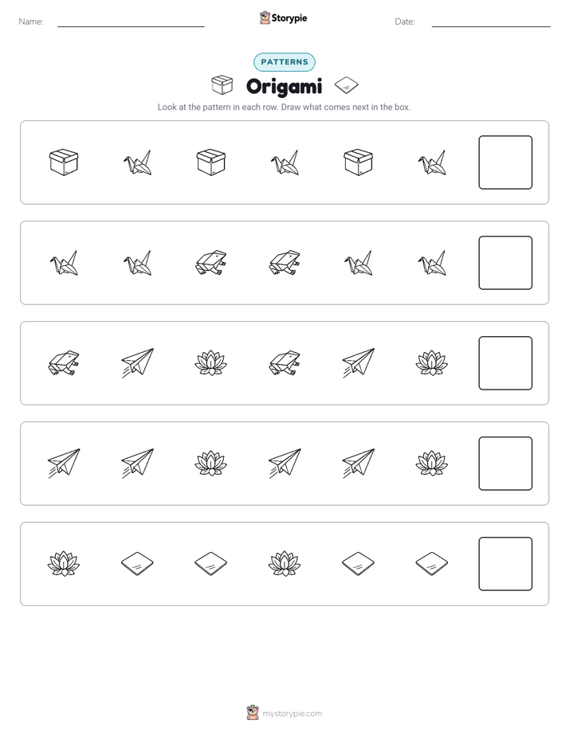Click the origami box icon beside title
569x736 pixels.
point(222,85)
